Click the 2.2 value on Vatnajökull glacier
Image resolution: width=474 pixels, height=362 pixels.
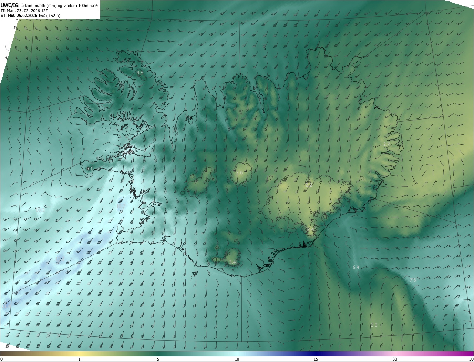coord(310,184)
